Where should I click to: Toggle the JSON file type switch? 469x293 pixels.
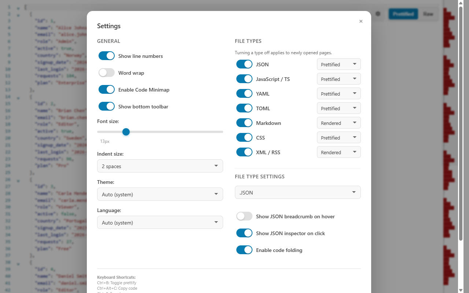point(244,64)
